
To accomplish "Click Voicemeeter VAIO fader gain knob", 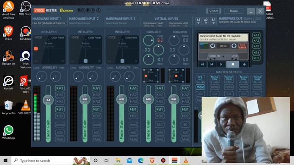I will point(148,99).
